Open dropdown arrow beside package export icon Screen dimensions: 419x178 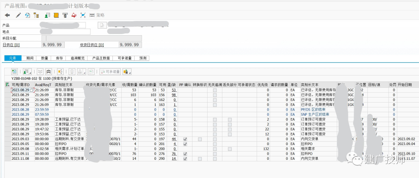point(130,72)
